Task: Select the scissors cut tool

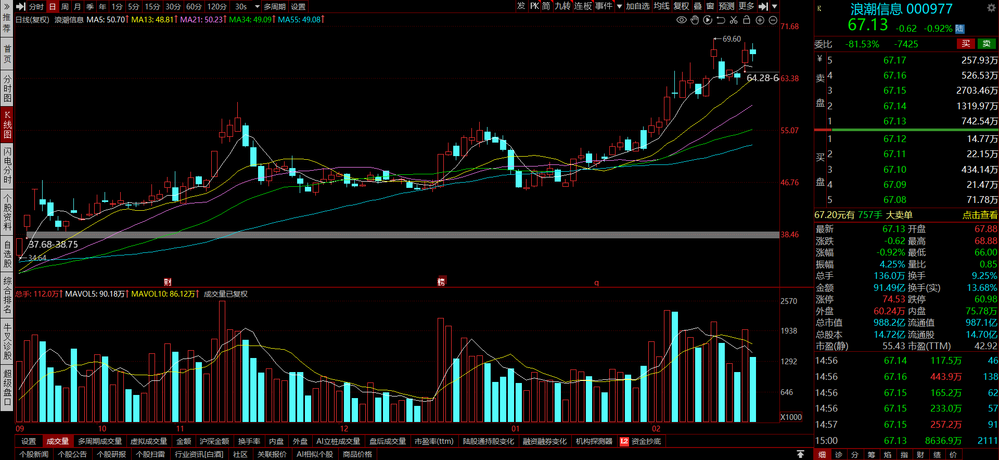Action: coord(734,20)
